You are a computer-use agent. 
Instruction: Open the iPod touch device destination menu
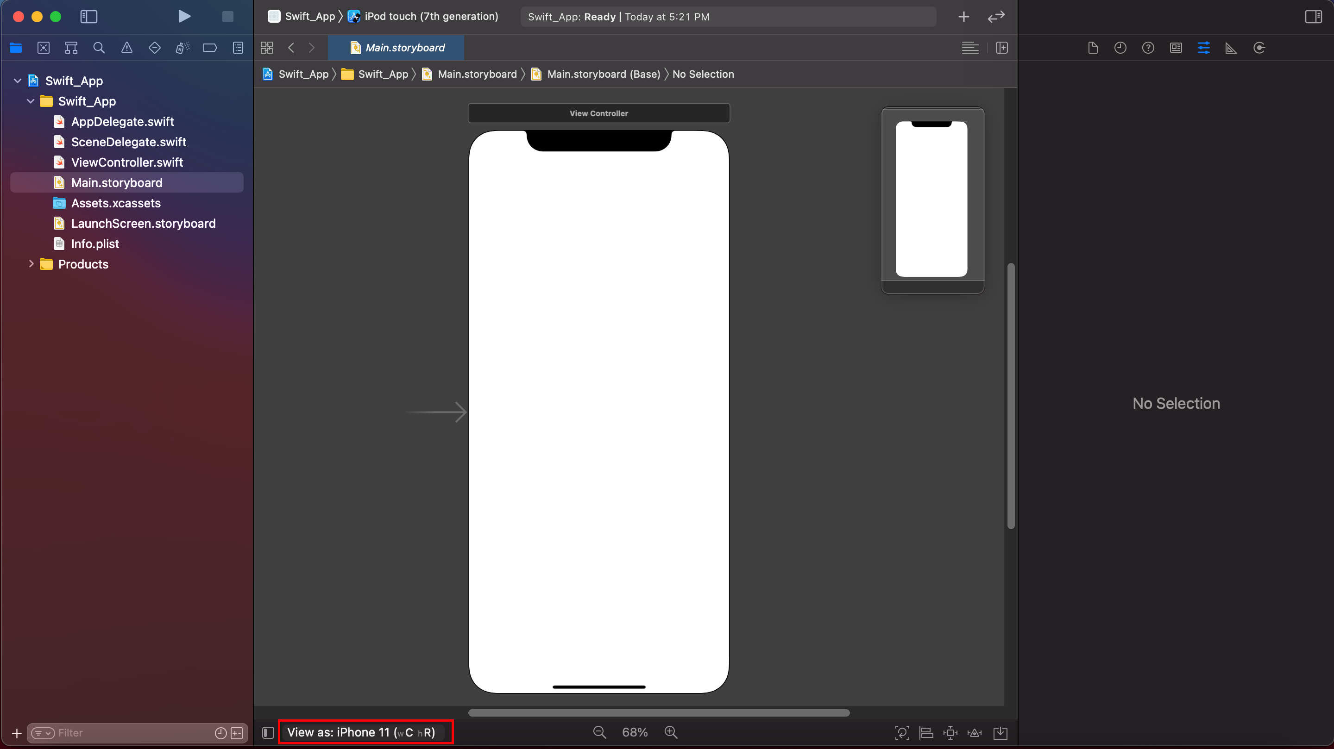click(430, 17)
